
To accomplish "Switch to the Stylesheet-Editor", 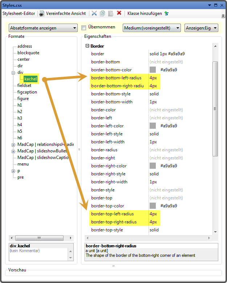I will tap(19, 13).
